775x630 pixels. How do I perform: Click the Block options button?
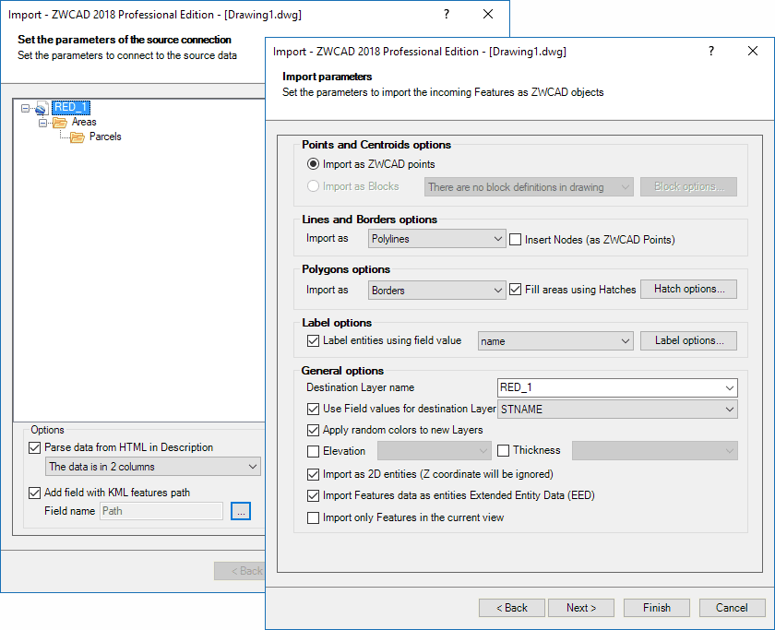pos(688,186)
